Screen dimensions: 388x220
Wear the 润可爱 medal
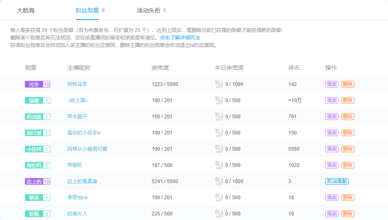332,133
